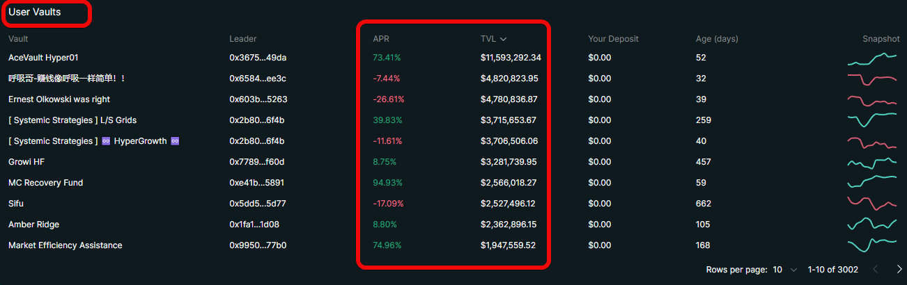Sort by Age (days) column header

pos(716,39)
